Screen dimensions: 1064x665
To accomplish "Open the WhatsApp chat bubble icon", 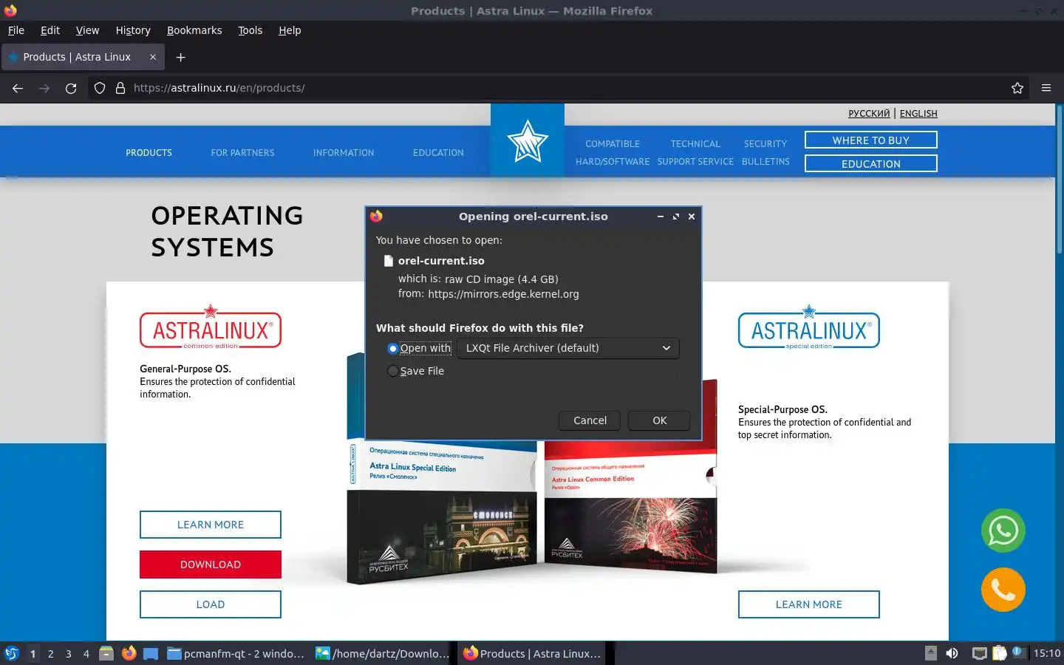I will coord(1003,531).
